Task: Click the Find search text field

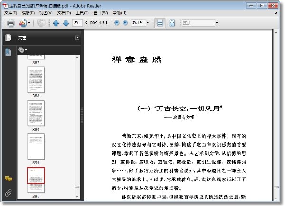Action: pyautogui.click(x=198, y=23)
